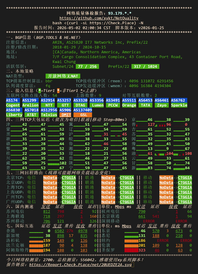The image size is (198, 274).
Task: Select the ARIN AS25820 IT7 Networks registration text
Action: click(x=100, y=43)
